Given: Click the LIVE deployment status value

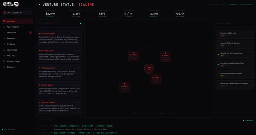Looking at the screenshot, I should coord(102,13).
